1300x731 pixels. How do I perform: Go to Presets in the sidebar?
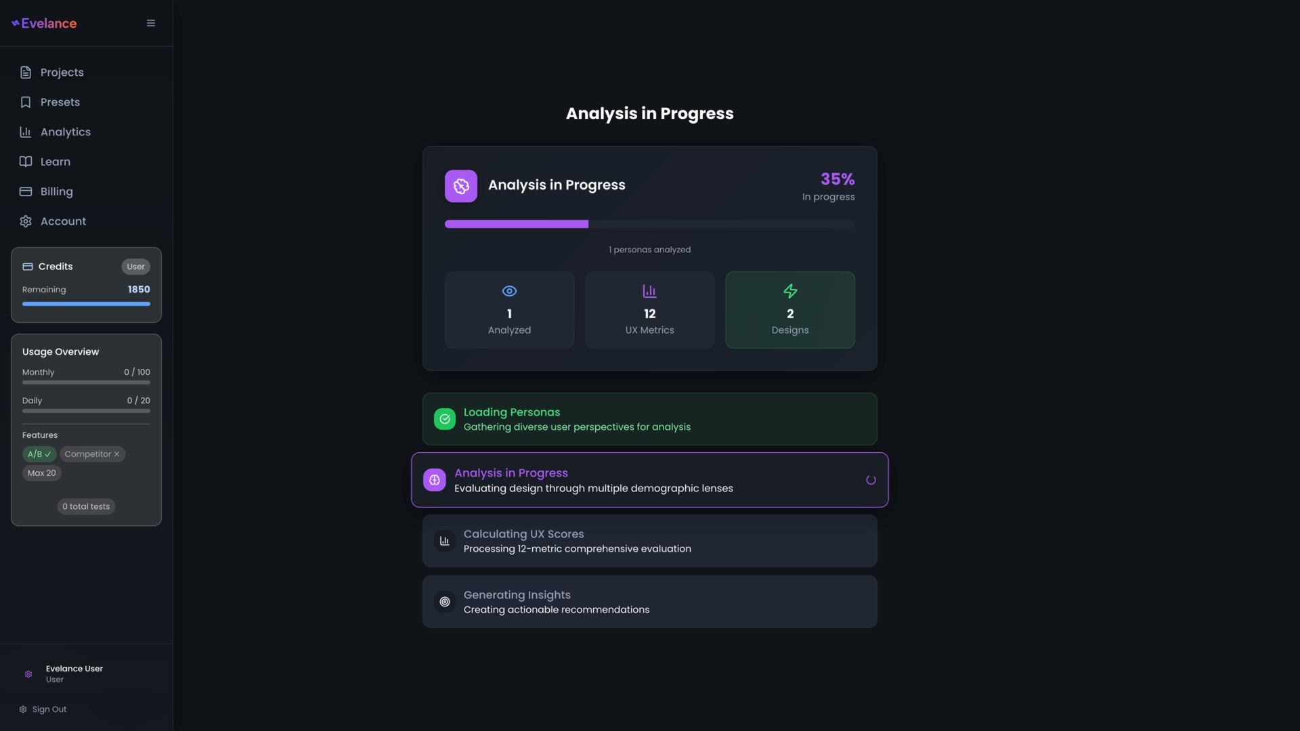coord(60,102)
